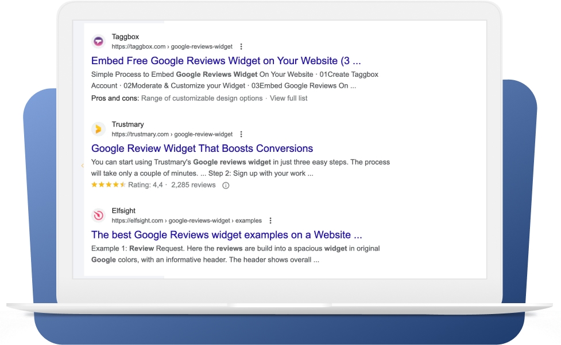This screenshot has width=561, height=345.
Task: Open three-dot menu next to Taggbox URL
Action: (x=241, y=47)
